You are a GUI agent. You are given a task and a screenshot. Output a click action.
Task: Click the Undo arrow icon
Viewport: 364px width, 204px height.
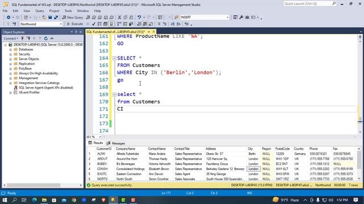point(139,18)
